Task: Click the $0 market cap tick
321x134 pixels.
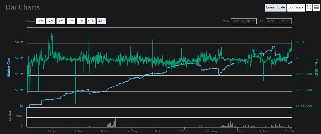Action: [21, 106]
